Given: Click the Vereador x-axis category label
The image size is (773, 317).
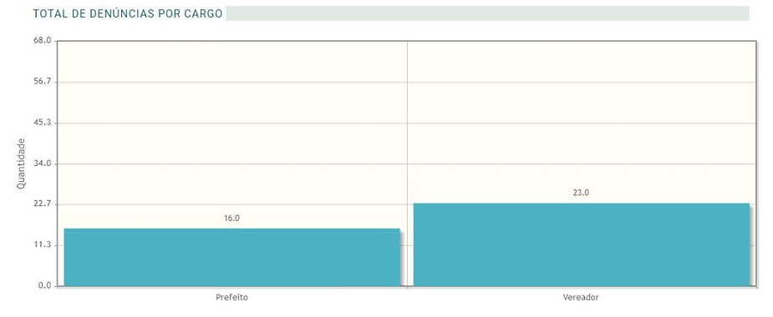Looking at the screenshot, I should (581, 298).
